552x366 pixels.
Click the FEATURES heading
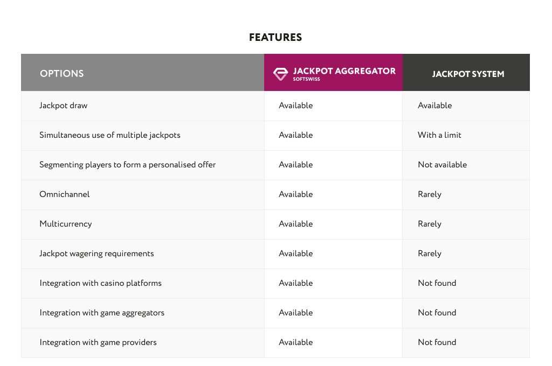[275, 37]
